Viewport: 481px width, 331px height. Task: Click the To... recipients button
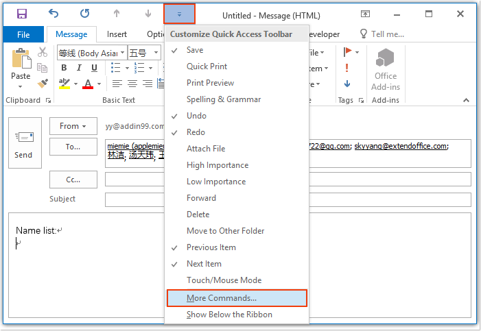click(x=73, y=147)
